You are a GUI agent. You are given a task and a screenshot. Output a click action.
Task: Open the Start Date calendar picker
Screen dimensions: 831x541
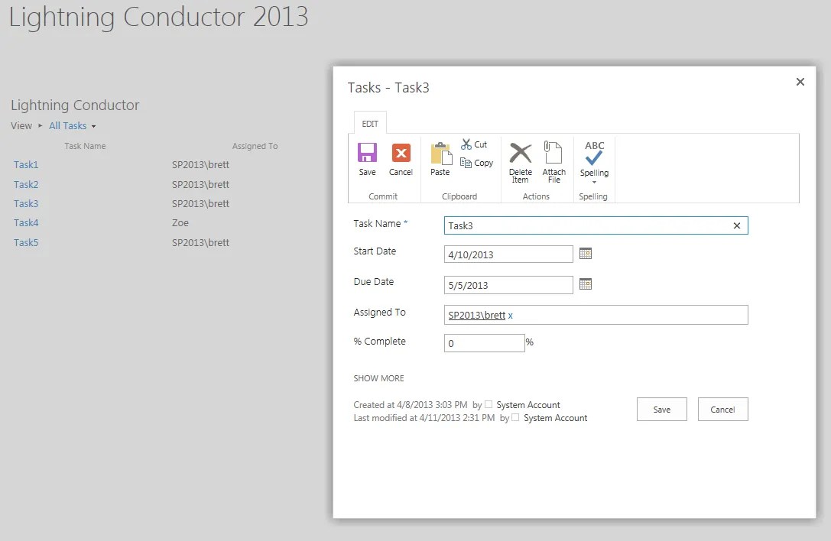(x=585, y=254)
